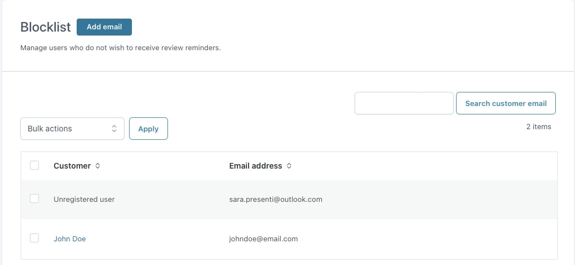Check the box for John Doe
The height and width of the screenshot is (265, 575).
pos(34,238)
